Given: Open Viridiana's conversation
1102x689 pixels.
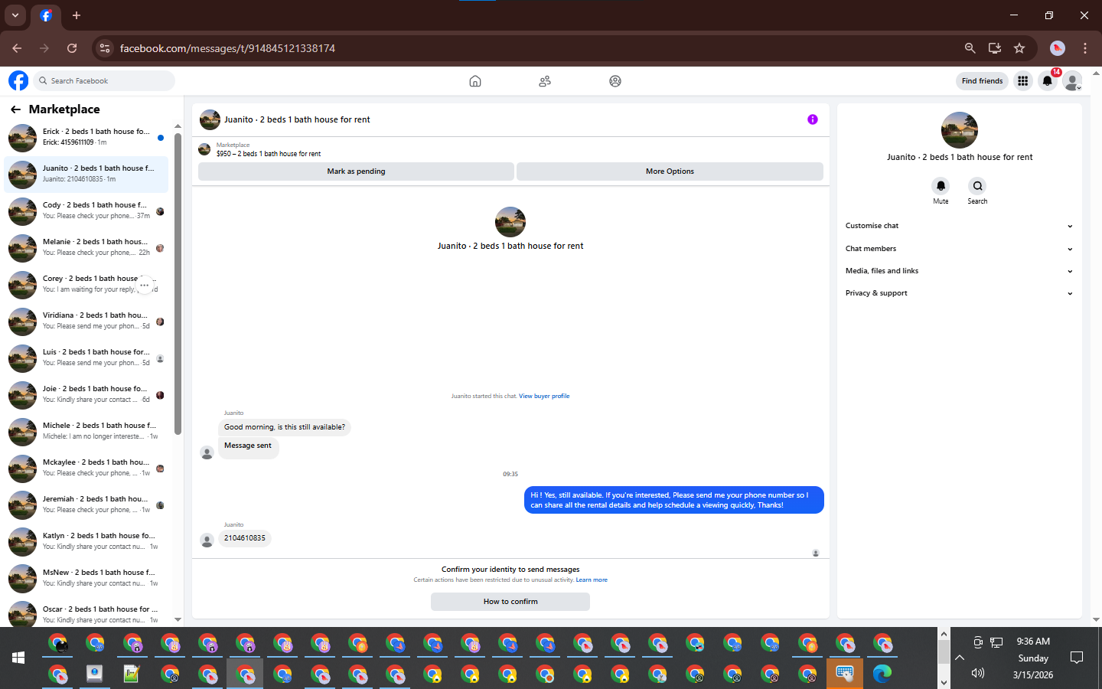Looking at the screenshot, I should pos(86,322).
